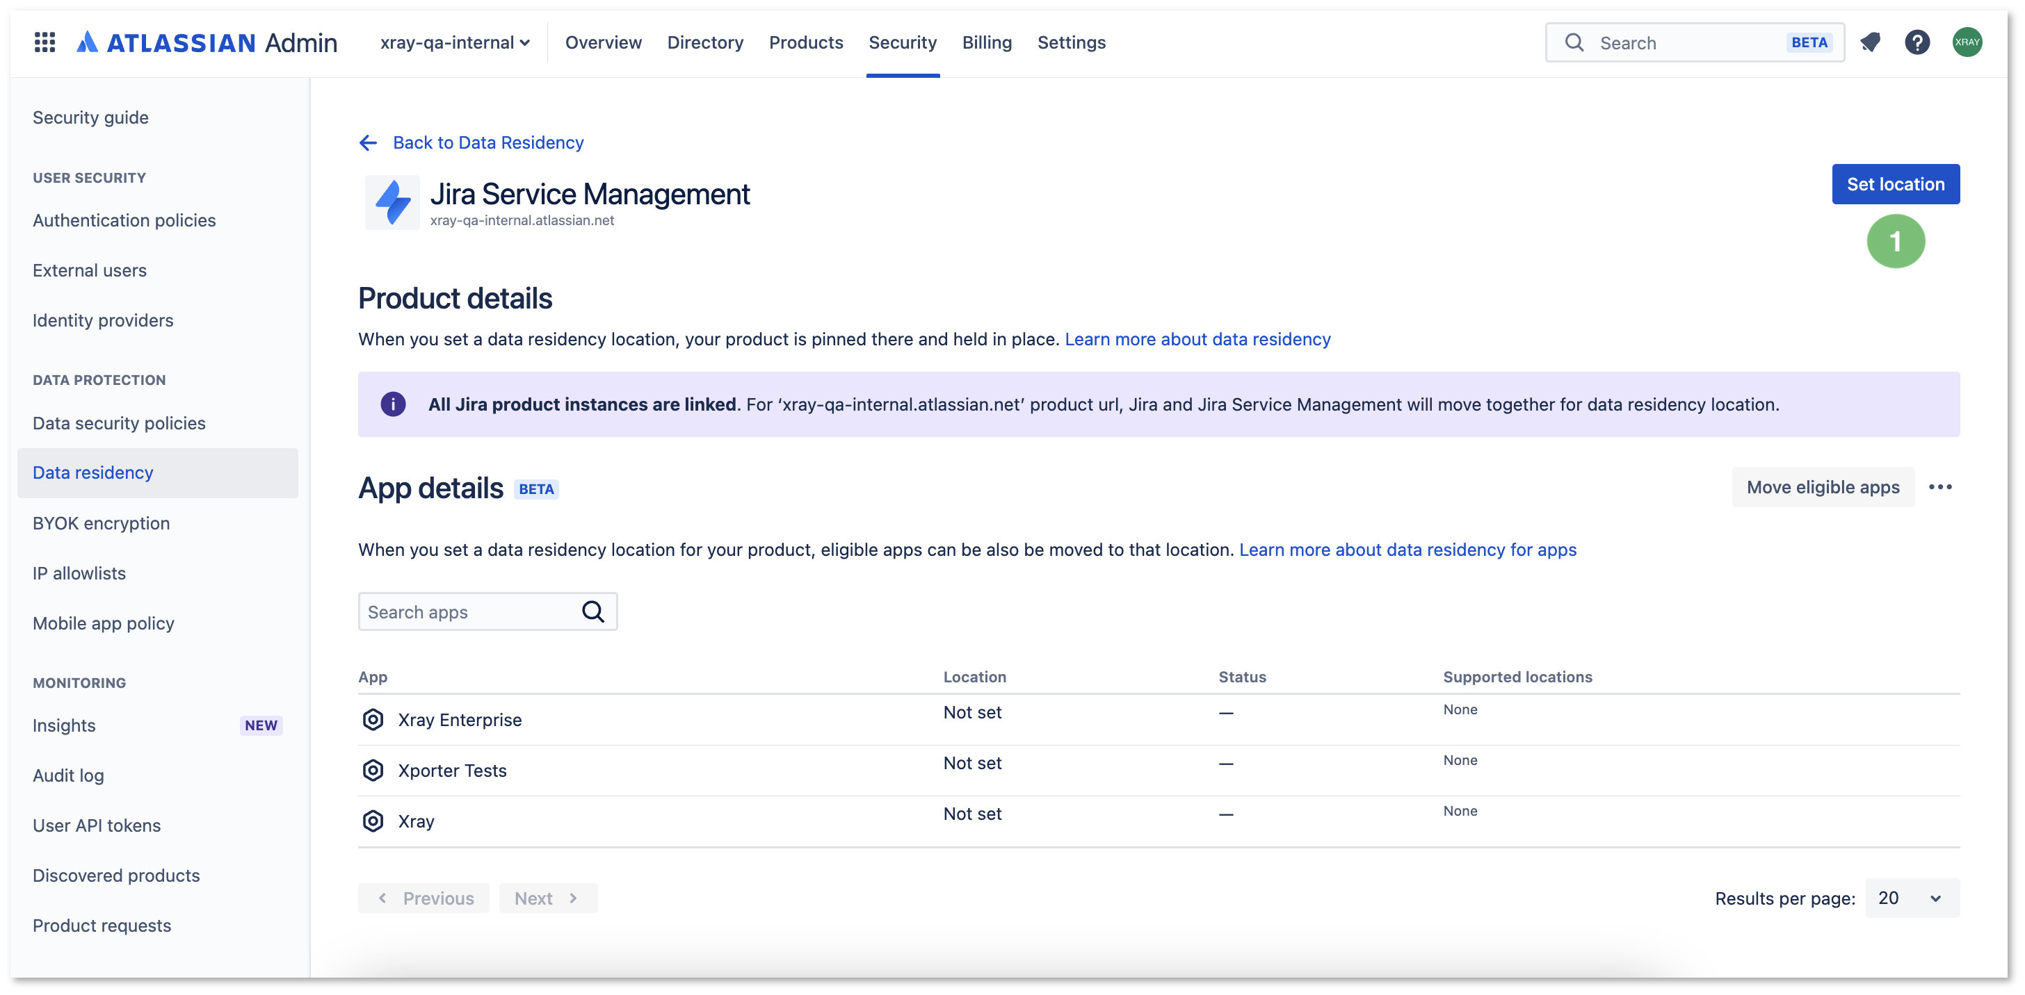This screenshot has width=2025, height=995.
Task: Open BYOK encryption in the sidebar
Action: point(101,524)
